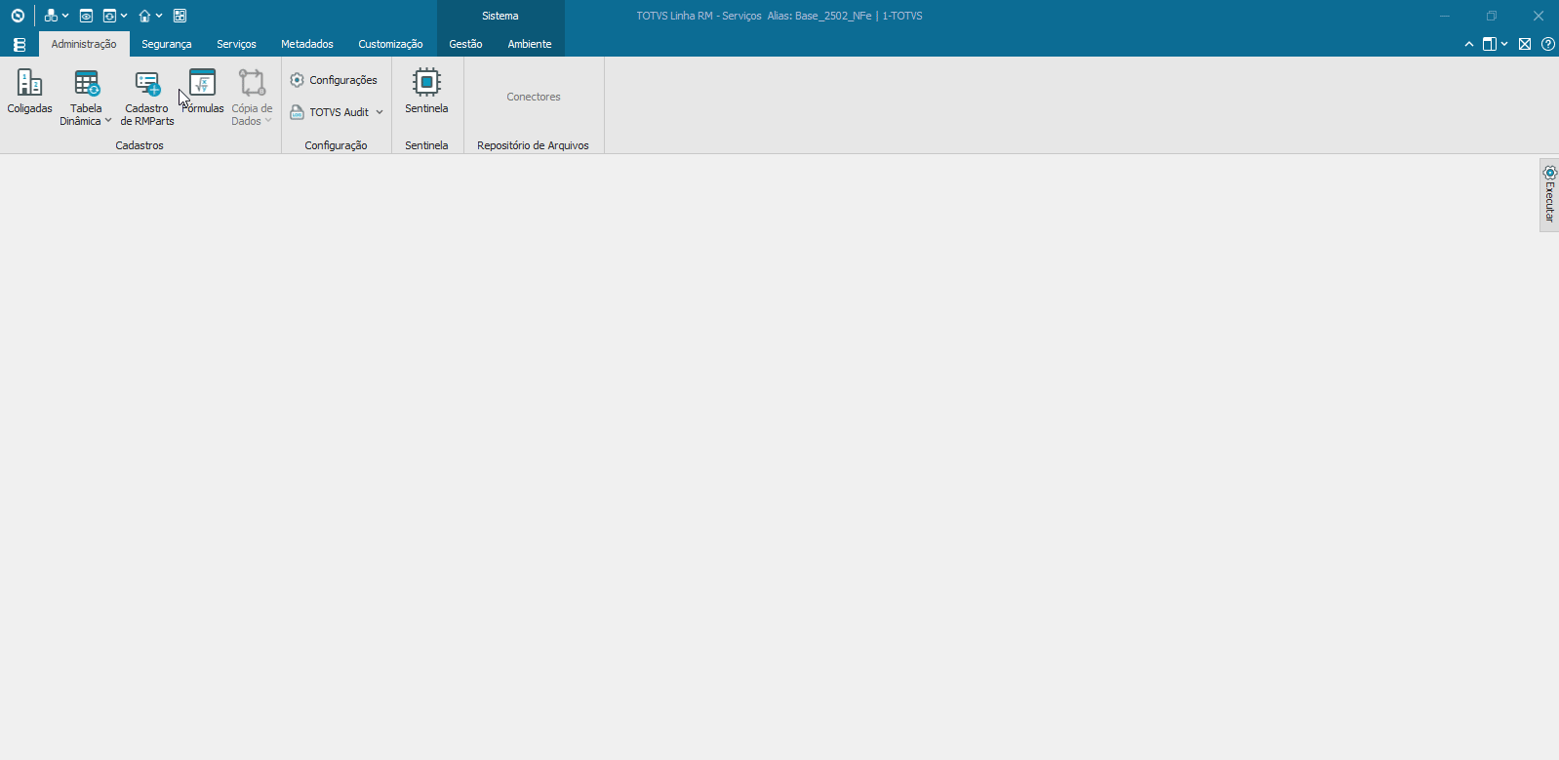Click the TOTVS logo icon in title bar

(x=18, y=16)
